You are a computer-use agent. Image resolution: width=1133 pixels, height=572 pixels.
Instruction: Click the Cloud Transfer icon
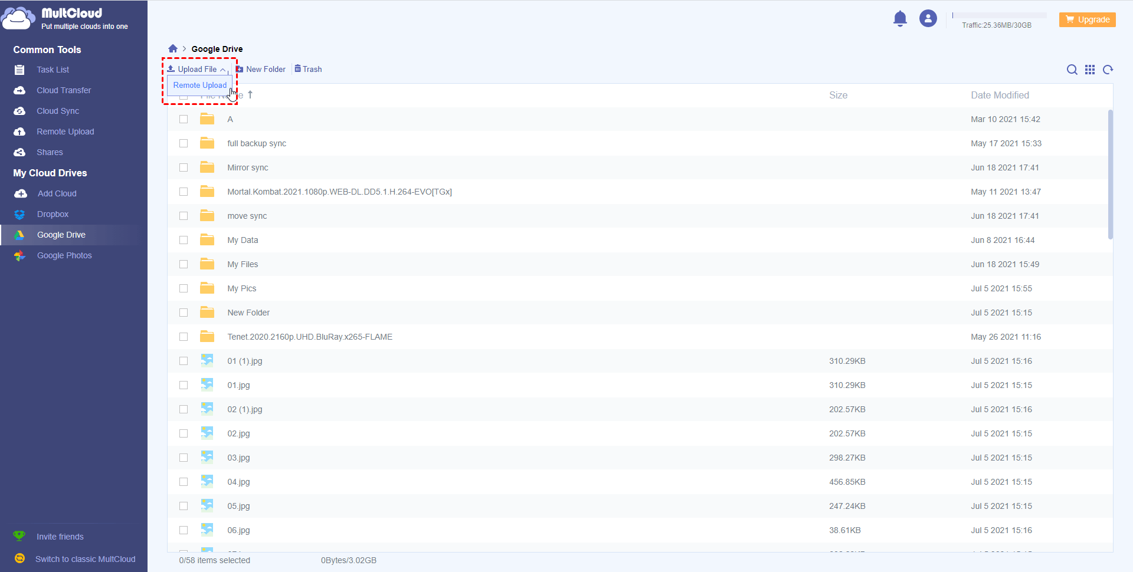tap(19, 90)
